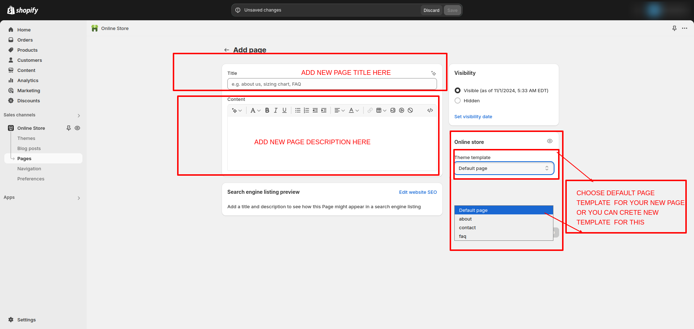Screen dimensions: 694x329
Task: Click the Save button in the top bar
Action: tap(452, 10)
